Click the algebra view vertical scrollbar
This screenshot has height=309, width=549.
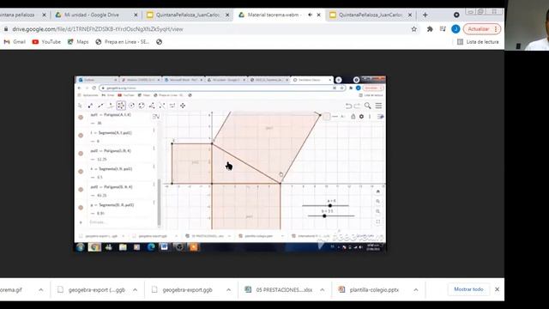pyautogui.click(x=160, y=202)
